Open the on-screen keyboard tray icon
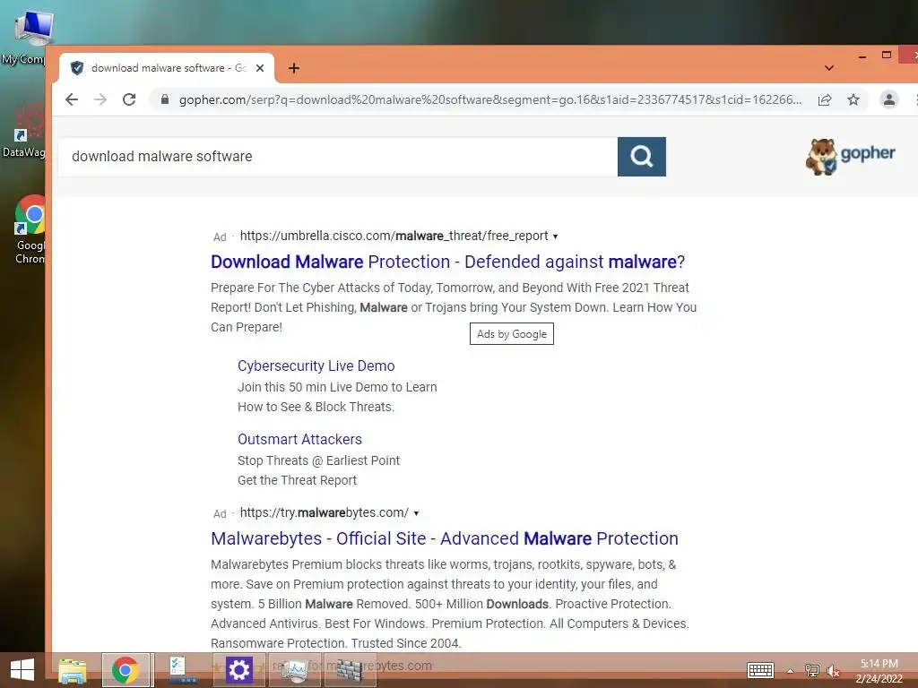This screenshot has height=688, width=918. point(760,670)
